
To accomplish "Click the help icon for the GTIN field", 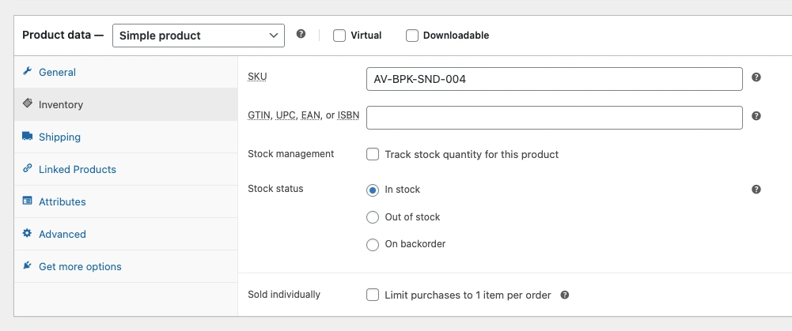I will [x=756, y=116].
